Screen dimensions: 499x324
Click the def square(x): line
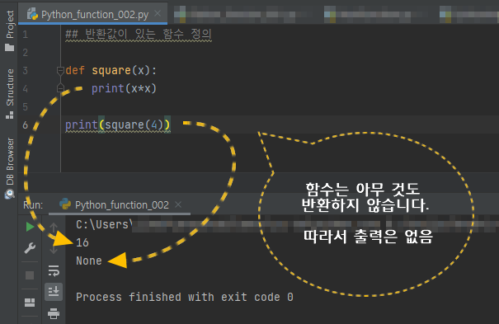pos(111,70)
